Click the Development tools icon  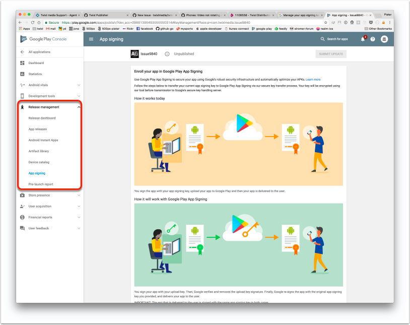click(x=22, y=96)
